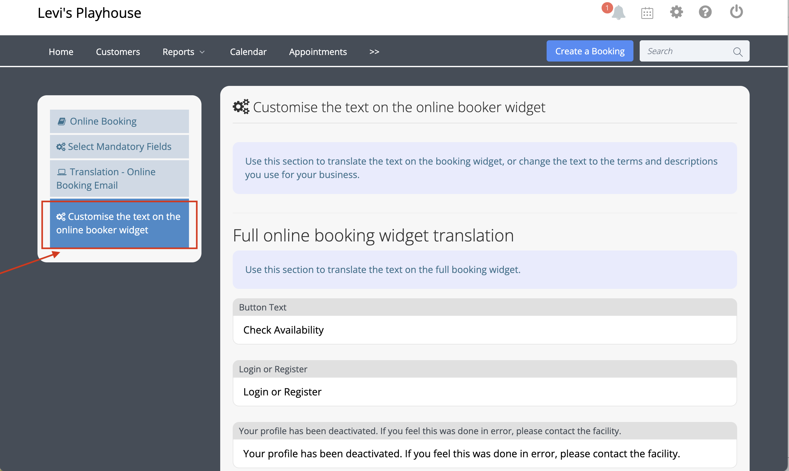Expand the Reports dropdown menu
This screenshot has width=789, height=471.
(x=183, y=52)
